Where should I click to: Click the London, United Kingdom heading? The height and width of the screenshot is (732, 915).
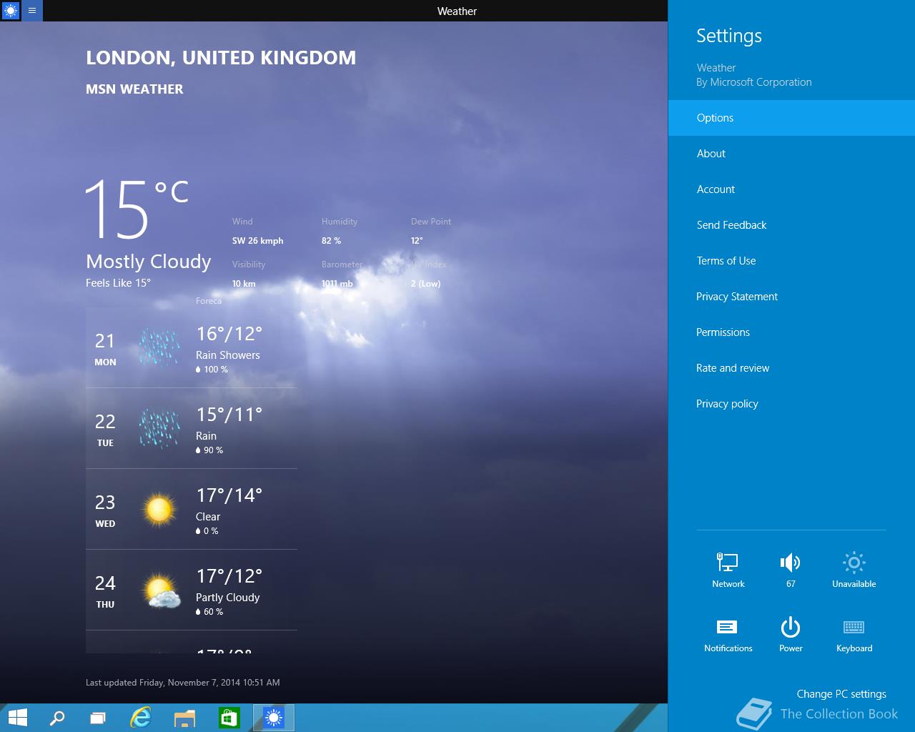click(x=221, y=58)
